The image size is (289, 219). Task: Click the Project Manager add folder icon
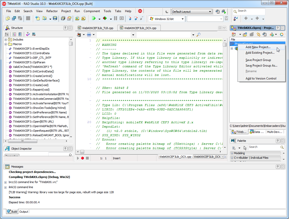[x=245, y=34]
